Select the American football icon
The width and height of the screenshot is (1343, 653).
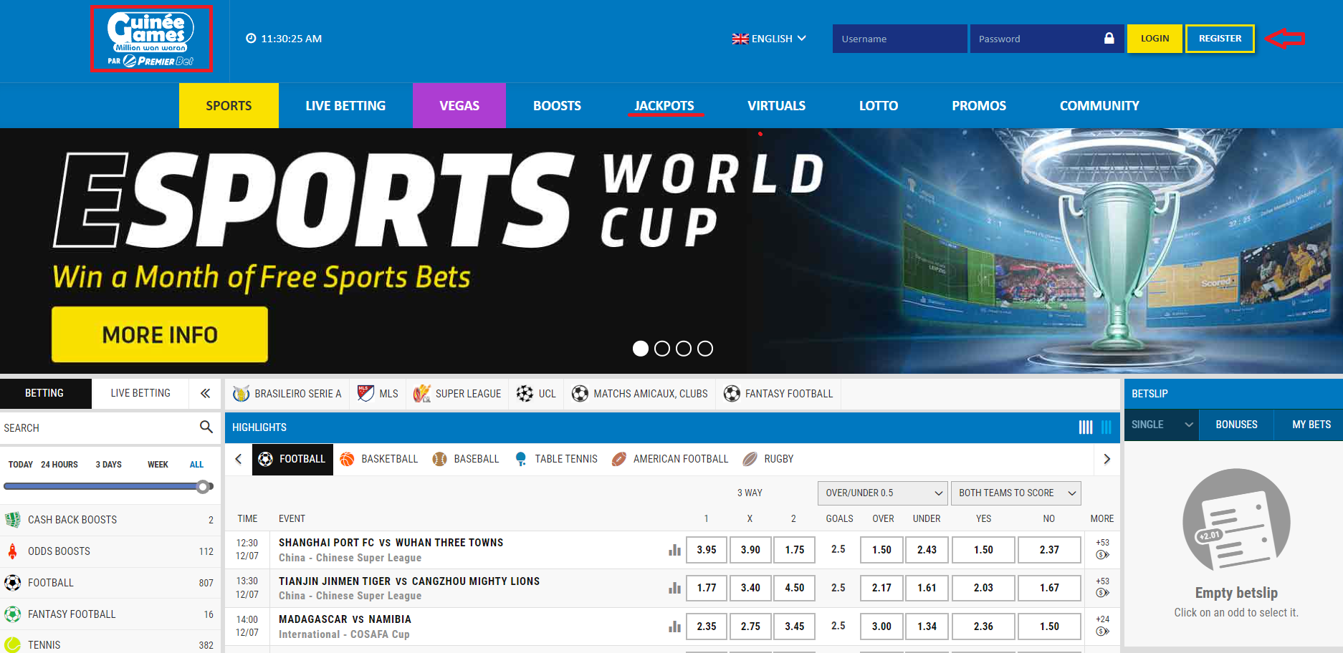(619, 459)
